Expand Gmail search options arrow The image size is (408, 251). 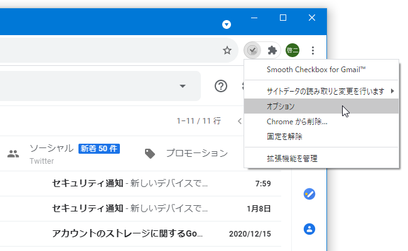pos(183,86)
